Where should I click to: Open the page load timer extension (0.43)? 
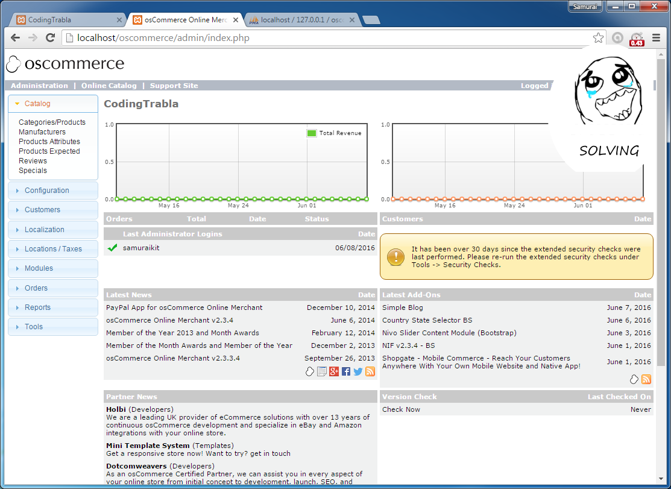pos(637,39)
